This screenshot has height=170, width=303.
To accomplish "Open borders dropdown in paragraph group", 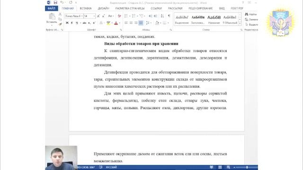I will [x=168, y=23].
